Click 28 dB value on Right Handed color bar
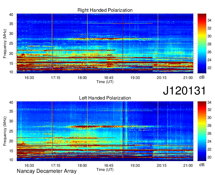Screen dimensions: 215x175 [209, 44]
